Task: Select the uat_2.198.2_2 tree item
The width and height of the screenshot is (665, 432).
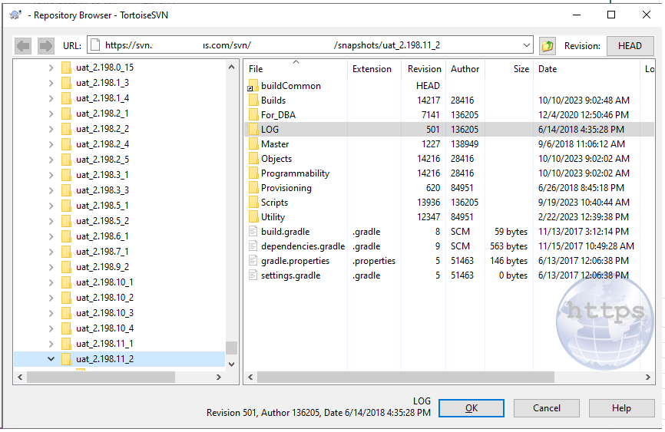Action: (102, 129)
